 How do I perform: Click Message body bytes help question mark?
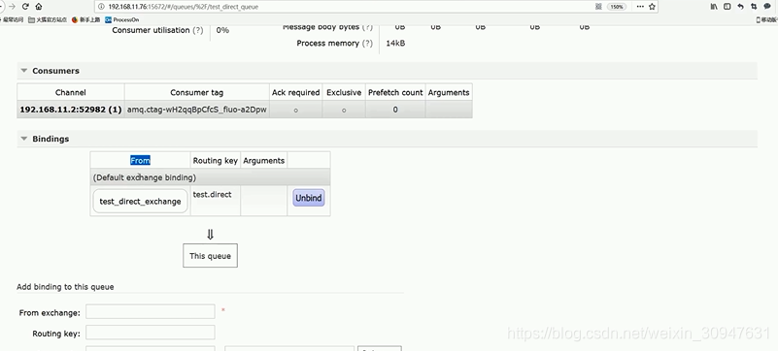click(x=367, y=27)
